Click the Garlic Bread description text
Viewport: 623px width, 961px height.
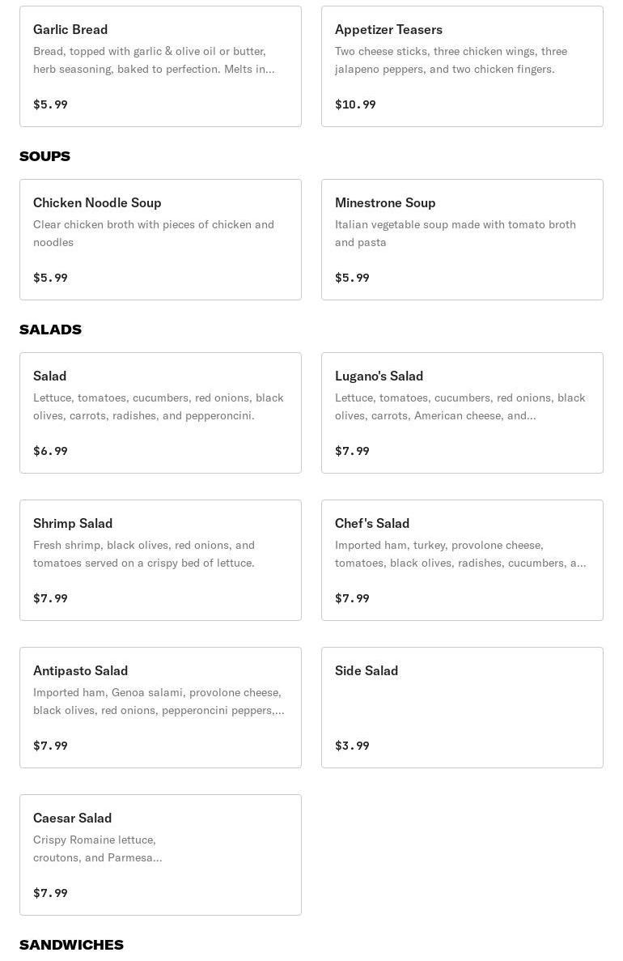[154, 60]
